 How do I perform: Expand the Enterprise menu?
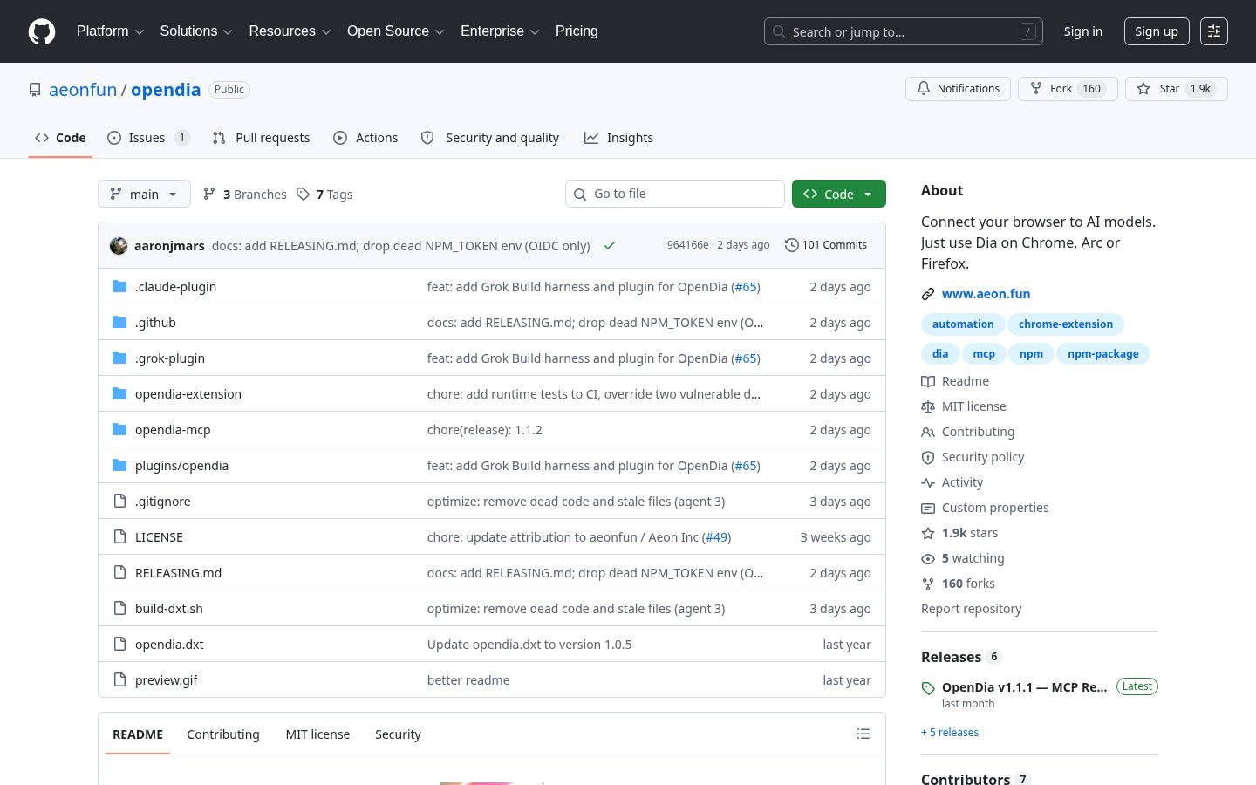point(500,31)
